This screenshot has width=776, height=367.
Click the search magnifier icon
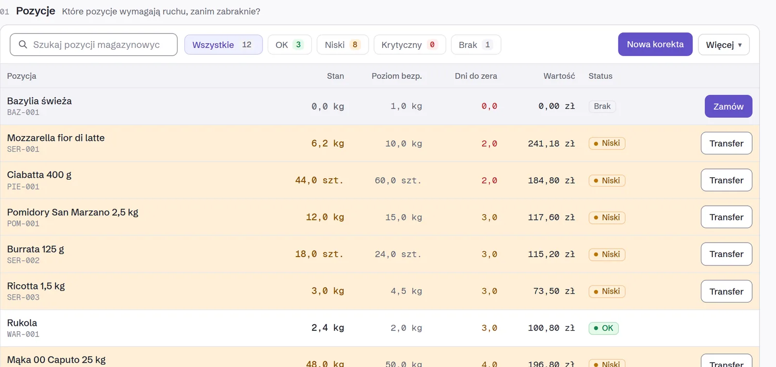pos(23,45)
